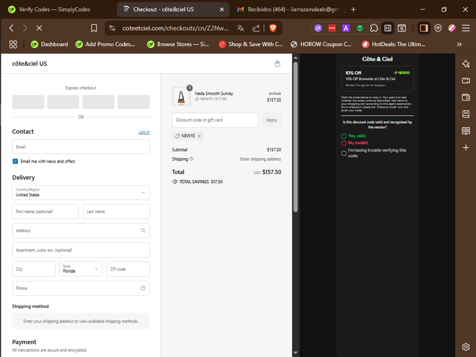Open a new browser tab
The width and height of the screenshot is (476, 357).
point(353,10)
